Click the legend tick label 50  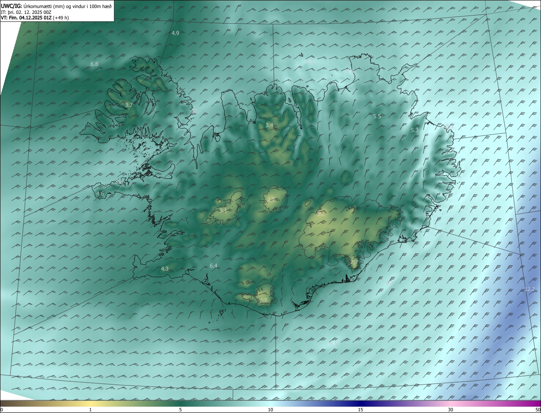point(538,410)
